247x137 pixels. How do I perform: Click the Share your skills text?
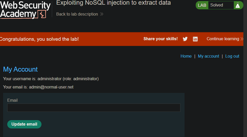pyautogui.click(x=160, y=39)
